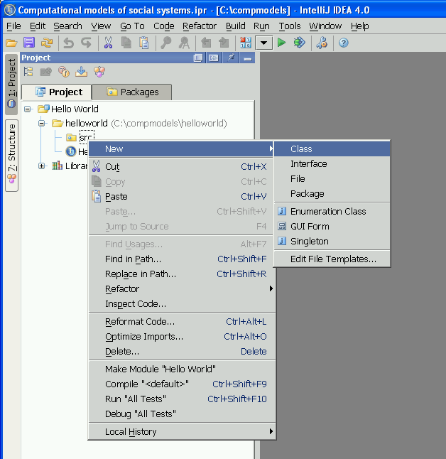Choose Interface from New submenu
Screen dimensions: 446x459
332,164
